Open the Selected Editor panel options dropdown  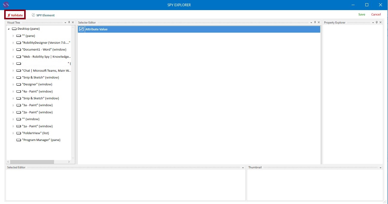[243, 168]
